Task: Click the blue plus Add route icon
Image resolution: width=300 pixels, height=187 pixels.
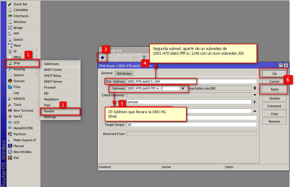Action: 102,57
